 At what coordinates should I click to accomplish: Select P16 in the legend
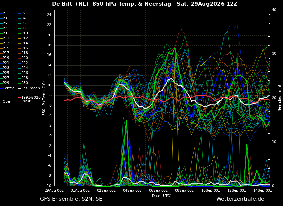(23, 48)
